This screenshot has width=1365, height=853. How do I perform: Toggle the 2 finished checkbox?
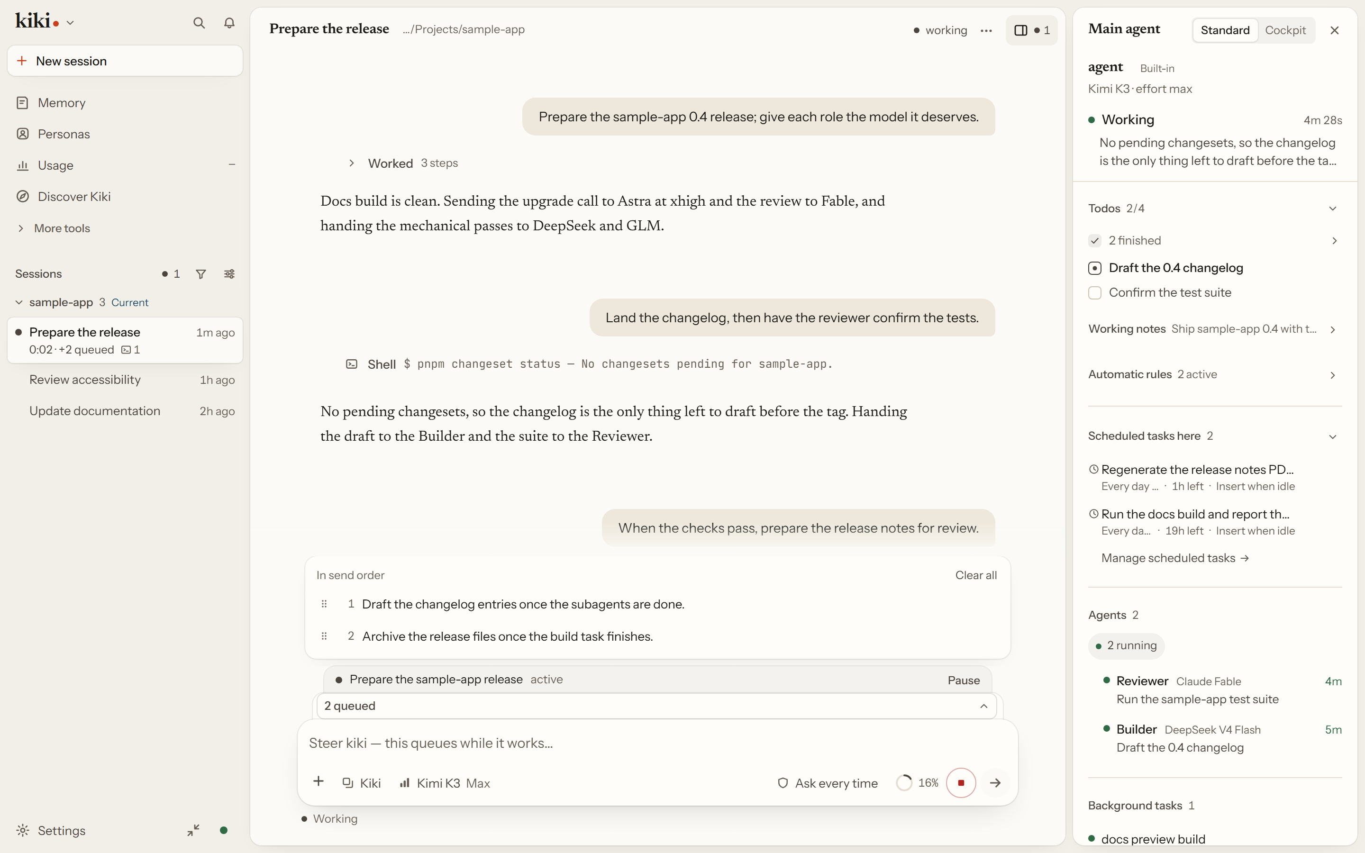1095,240
